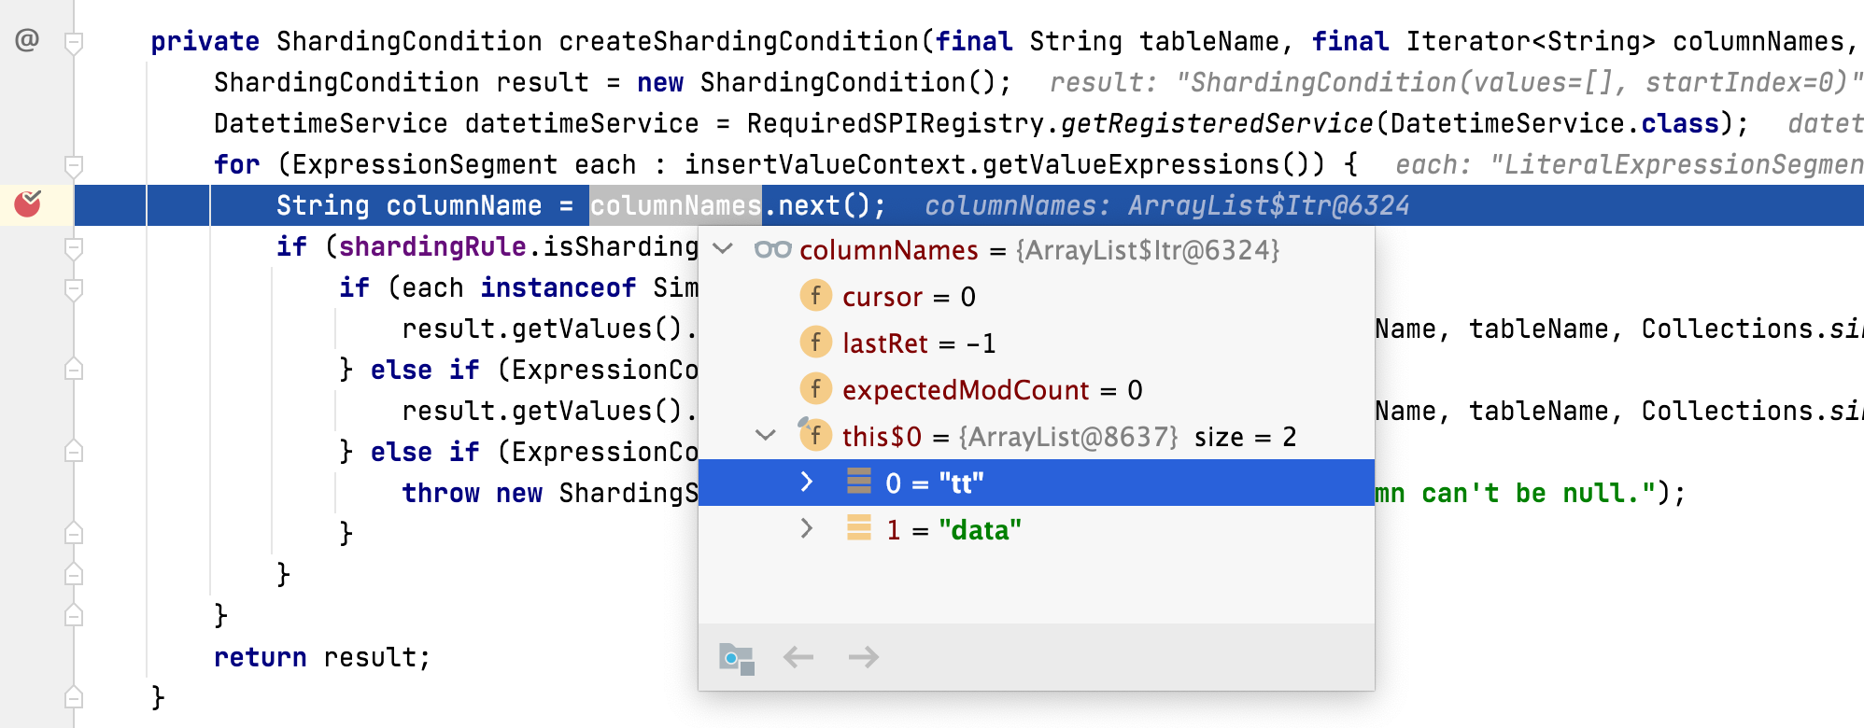Image resolution: width=1864 pixels, height=728 pixels.
Task: Click the set-as-root folder icon in popup
Action: pyautogui.click(x=737, y=658)
